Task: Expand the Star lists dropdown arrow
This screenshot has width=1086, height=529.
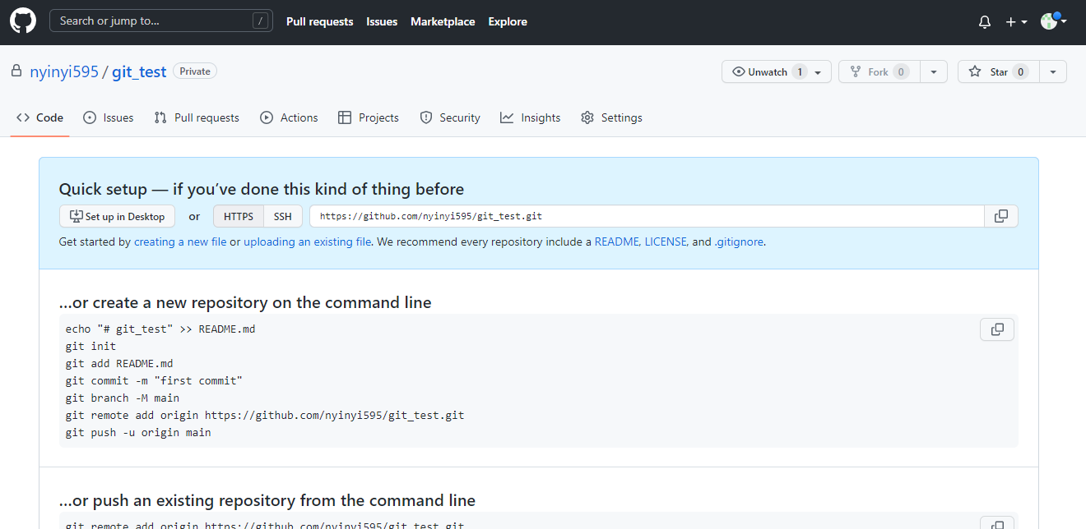Action: pyautogui.click(x=1053, y=72)
